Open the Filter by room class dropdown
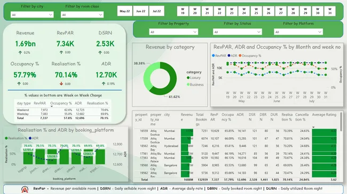The width and height of the screenshot is (347, 194). pos(82,15)
